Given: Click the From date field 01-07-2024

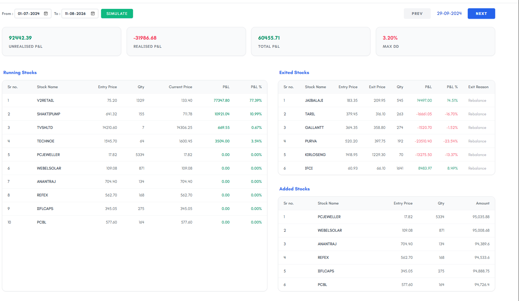Looking at the screenshot, I should coord(33,14).
